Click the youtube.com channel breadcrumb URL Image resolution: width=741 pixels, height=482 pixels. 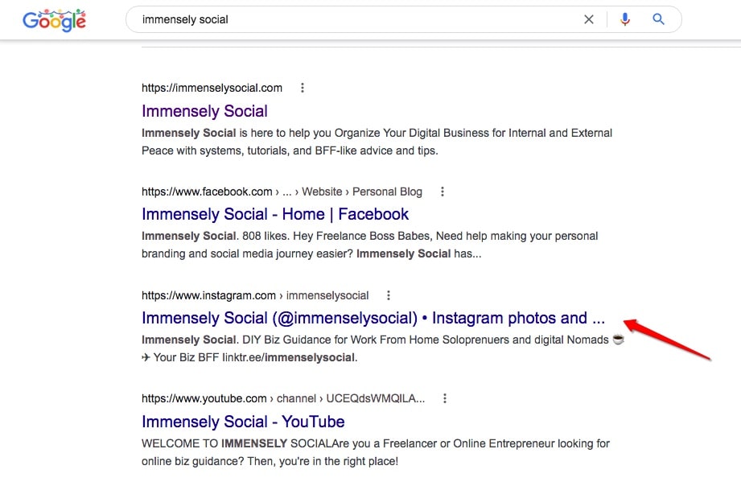[x=283, y=398]
